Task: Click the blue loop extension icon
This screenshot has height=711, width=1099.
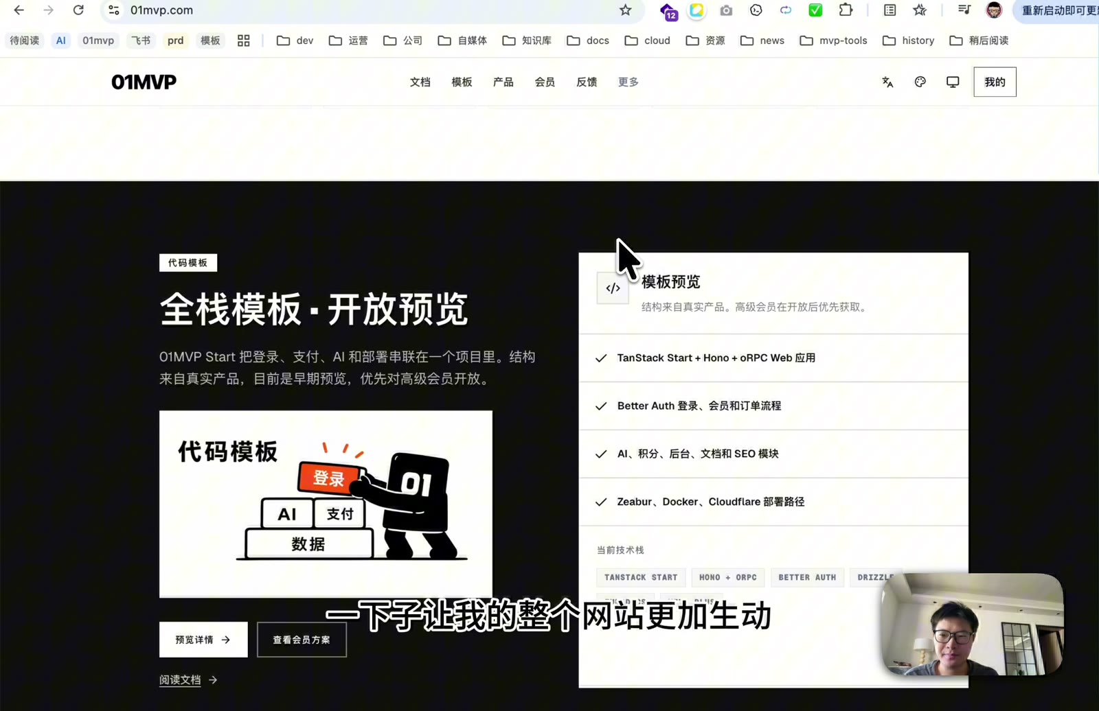Action: [786, 10]
